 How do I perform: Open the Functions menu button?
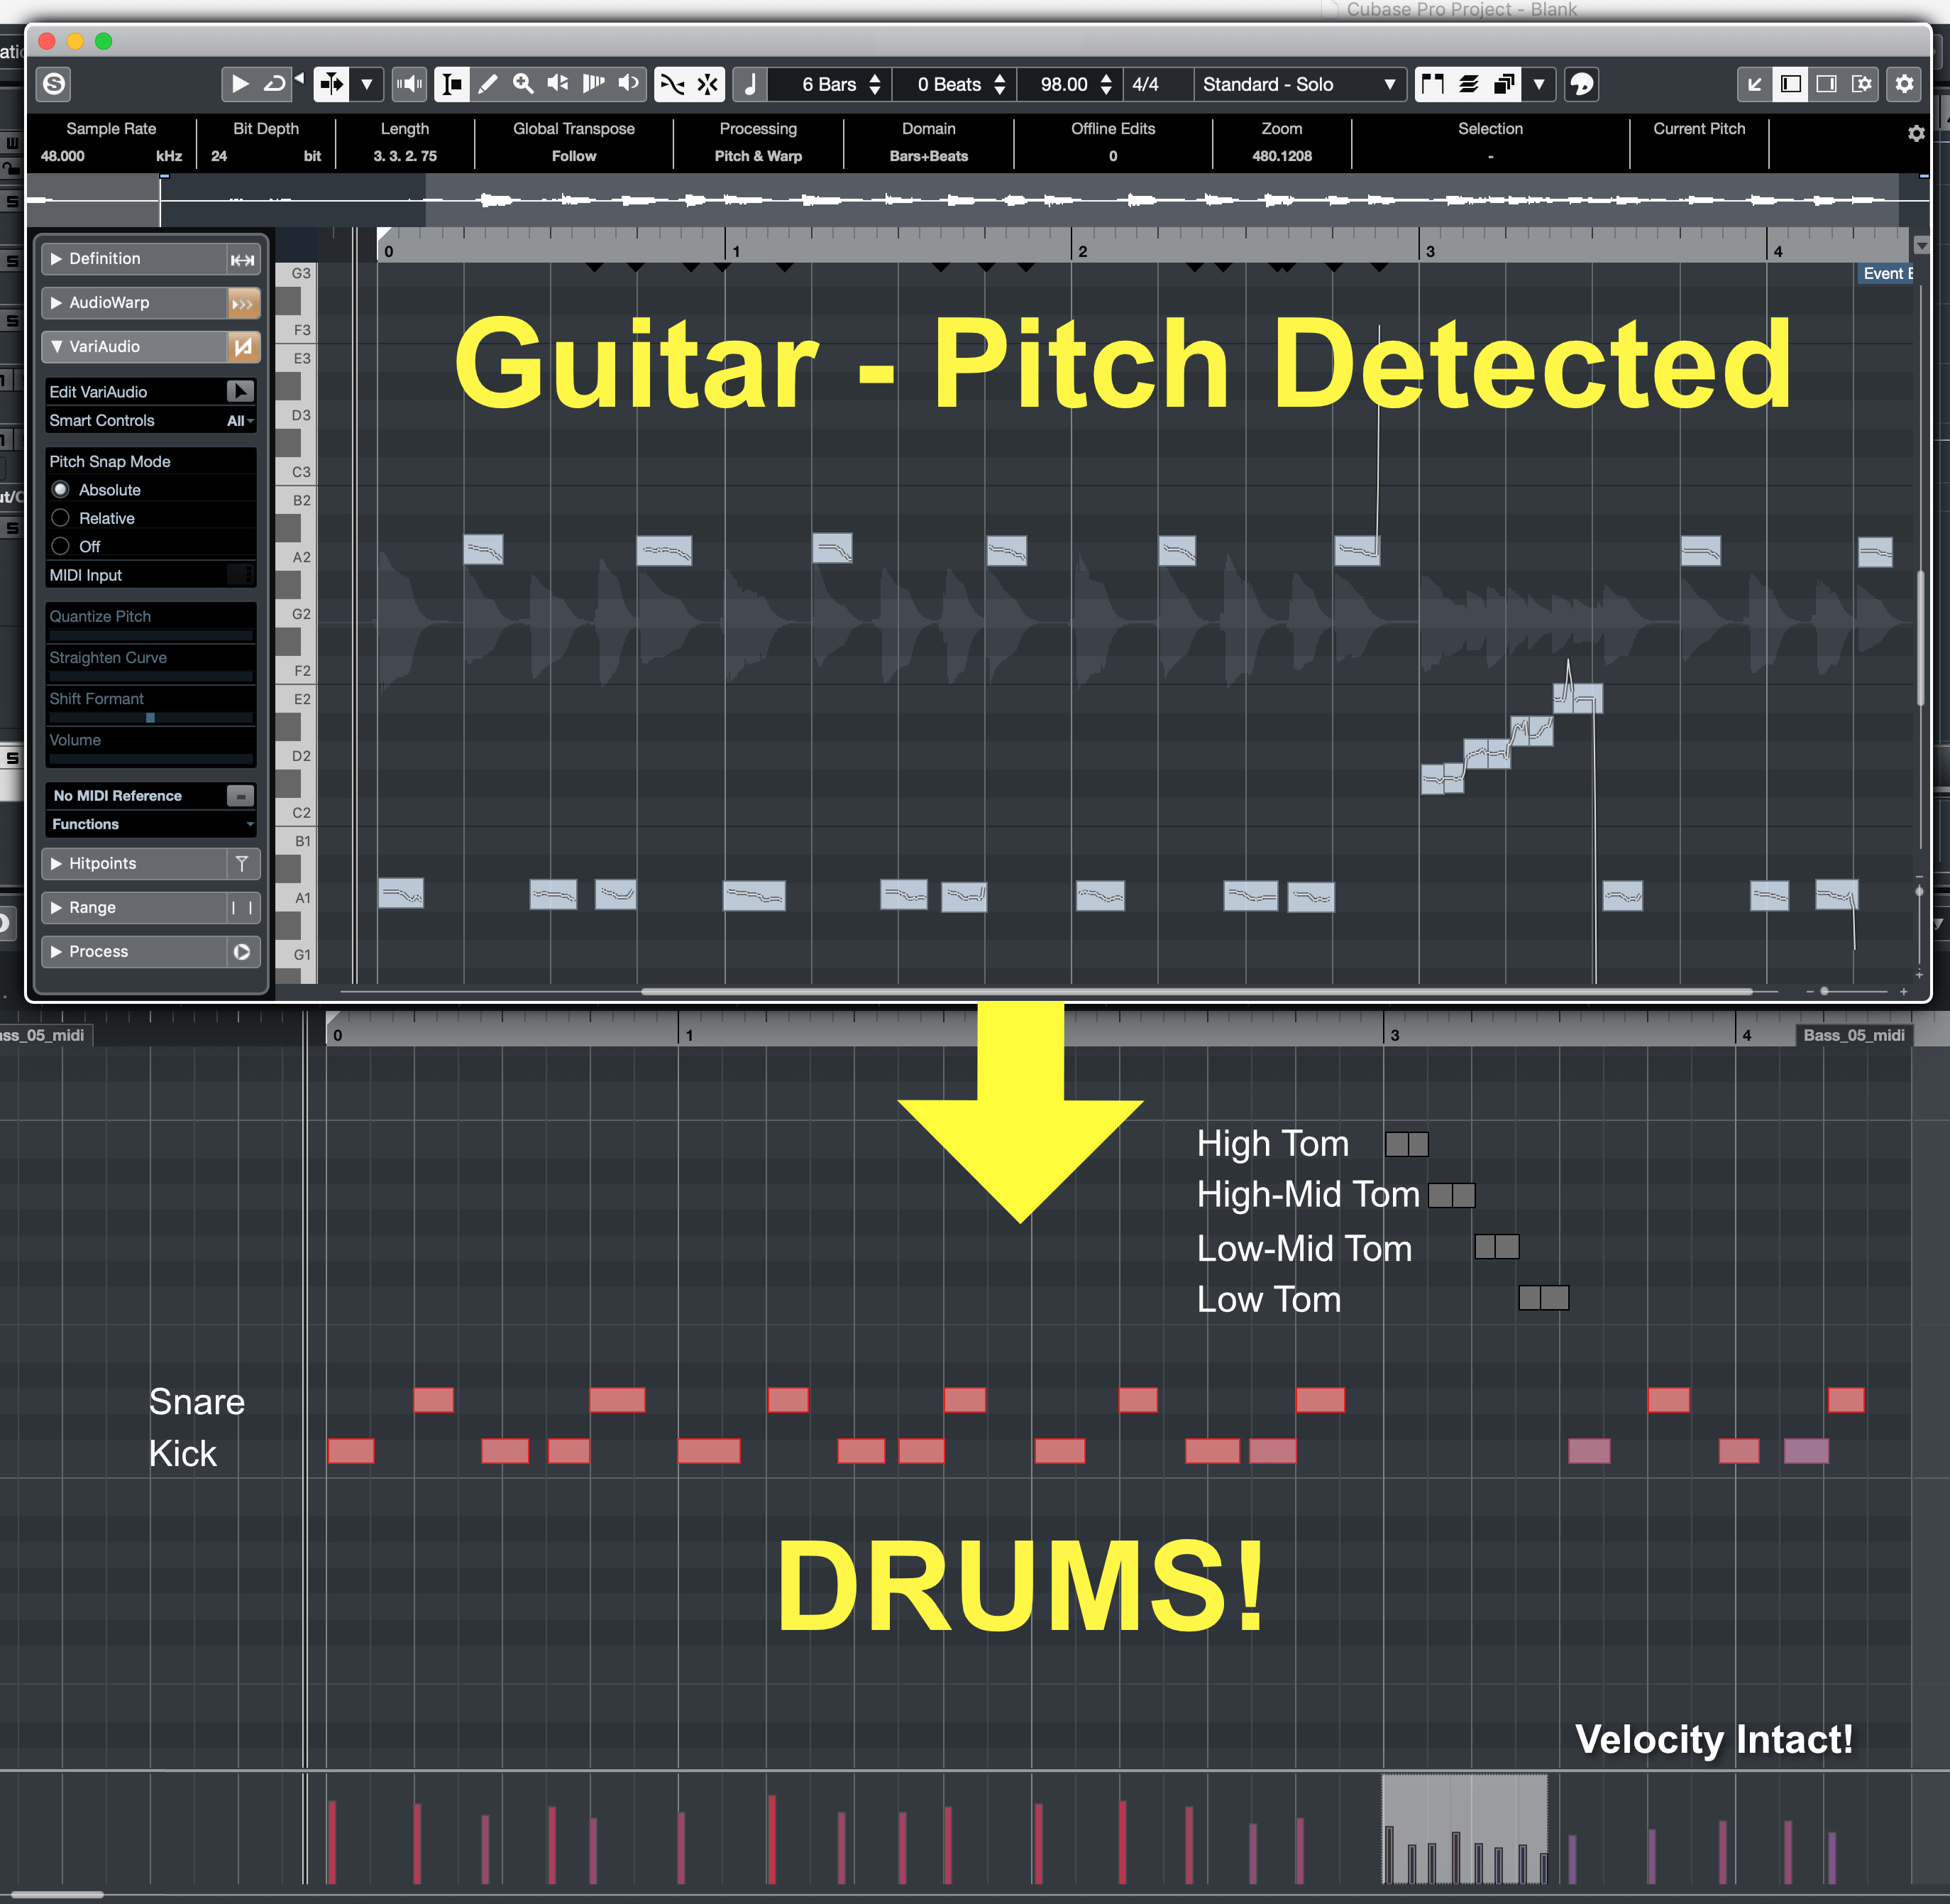click(x=150, y=824)
